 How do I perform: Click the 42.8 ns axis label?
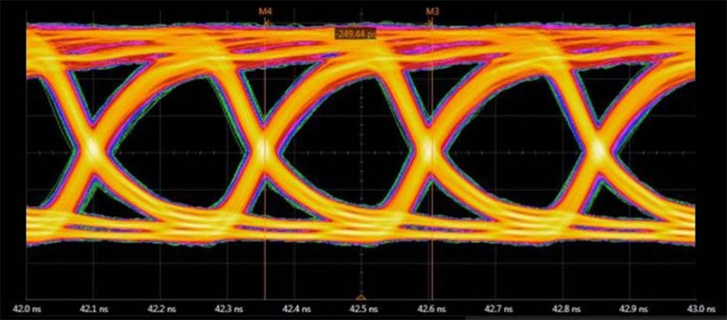pyautogui.click(x=562, y=309)
